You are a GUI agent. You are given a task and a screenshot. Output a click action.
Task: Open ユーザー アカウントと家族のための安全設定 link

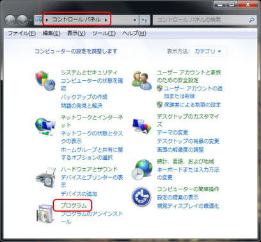[189, 76]
